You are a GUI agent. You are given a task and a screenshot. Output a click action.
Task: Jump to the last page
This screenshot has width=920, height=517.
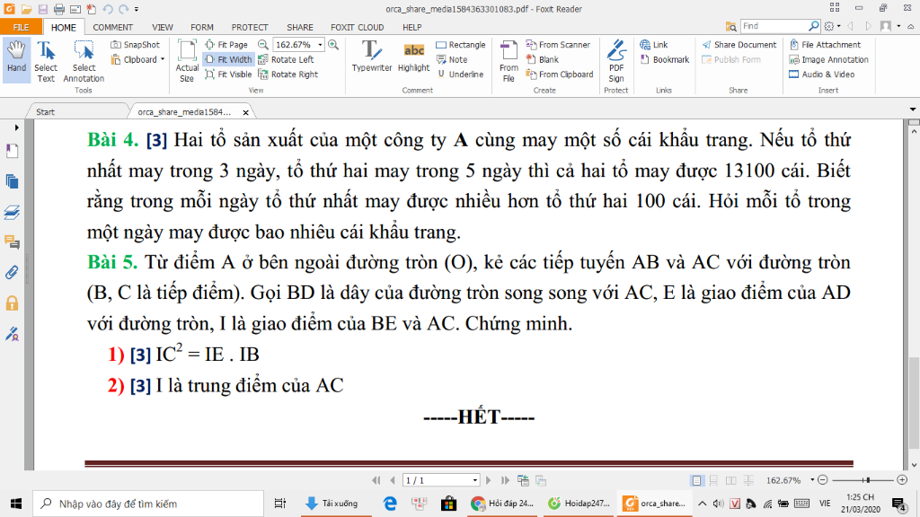point(505,480)
